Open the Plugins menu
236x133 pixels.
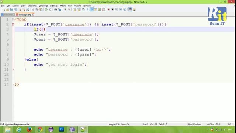pos(77,6)
